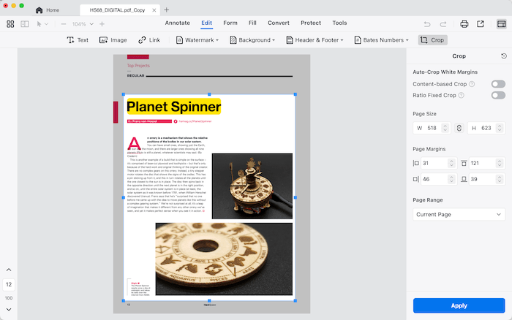Reset crop settings with the reset icon
Viewport: 512px width, 320px height.
(x=504, y=56)
